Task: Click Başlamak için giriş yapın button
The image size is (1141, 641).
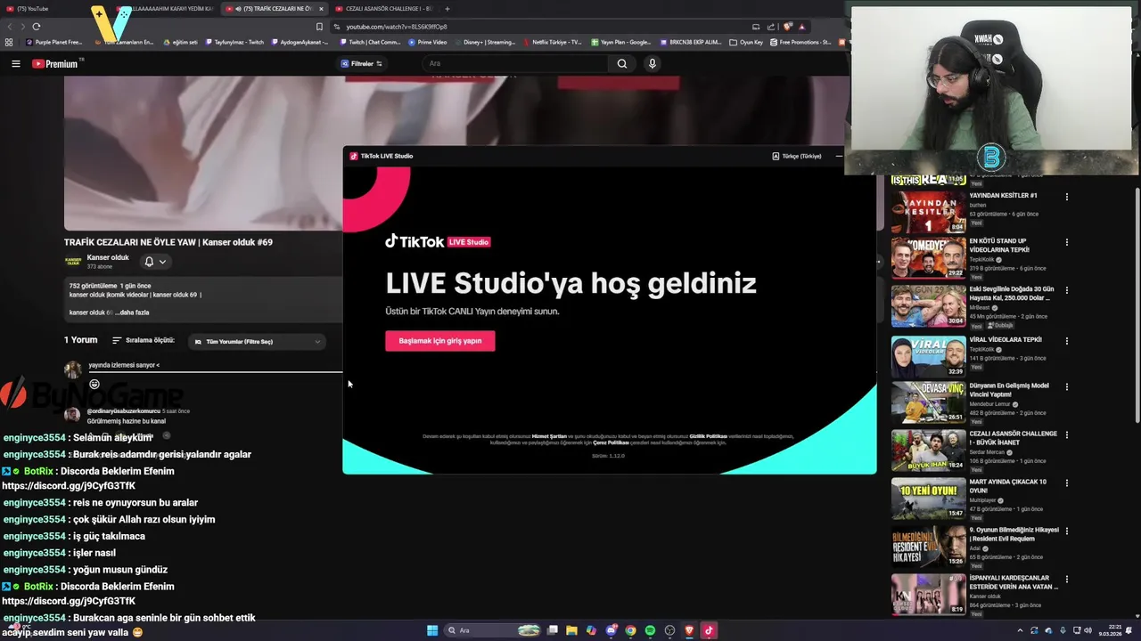Action: [x=439, y=341]
